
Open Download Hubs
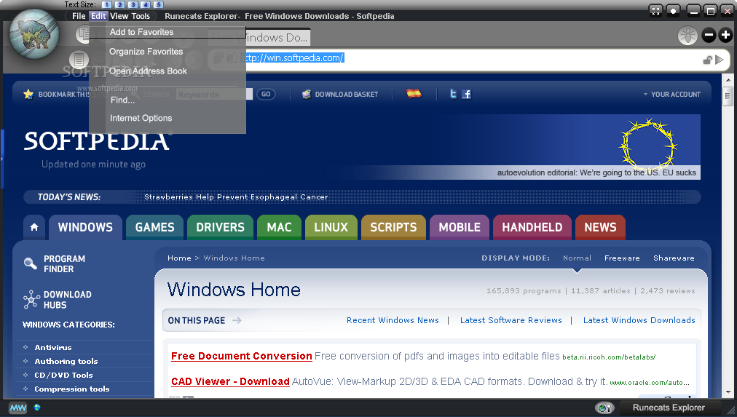point(67,300)
